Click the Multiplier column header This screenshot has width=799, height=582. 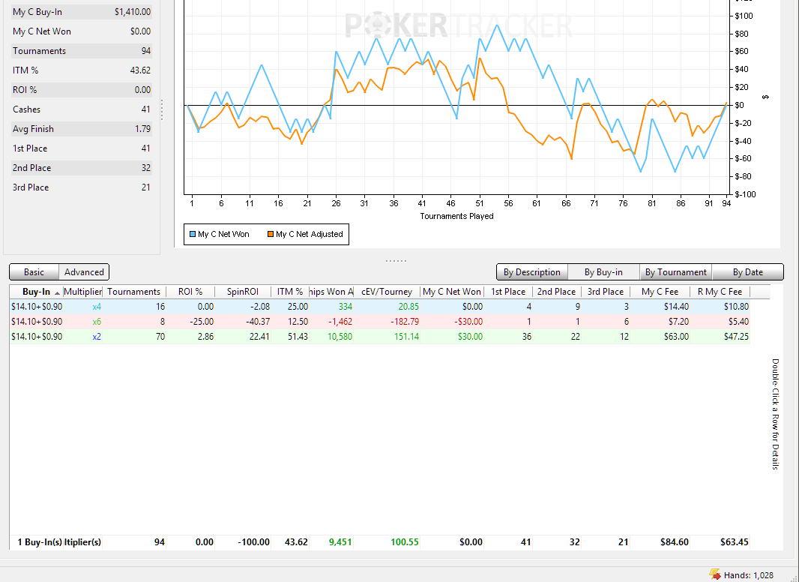tap(82, 292)
